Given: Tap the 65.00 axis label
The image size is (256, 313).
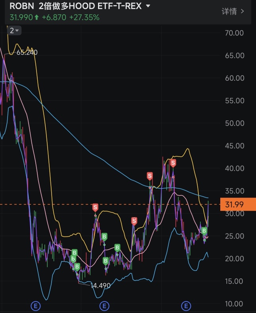Looking at the screenshot, I should (235, 56).
